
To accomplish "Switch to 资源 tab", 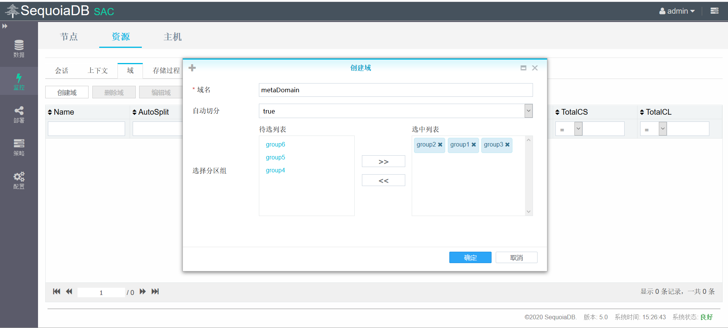I will tap(121, 37).
